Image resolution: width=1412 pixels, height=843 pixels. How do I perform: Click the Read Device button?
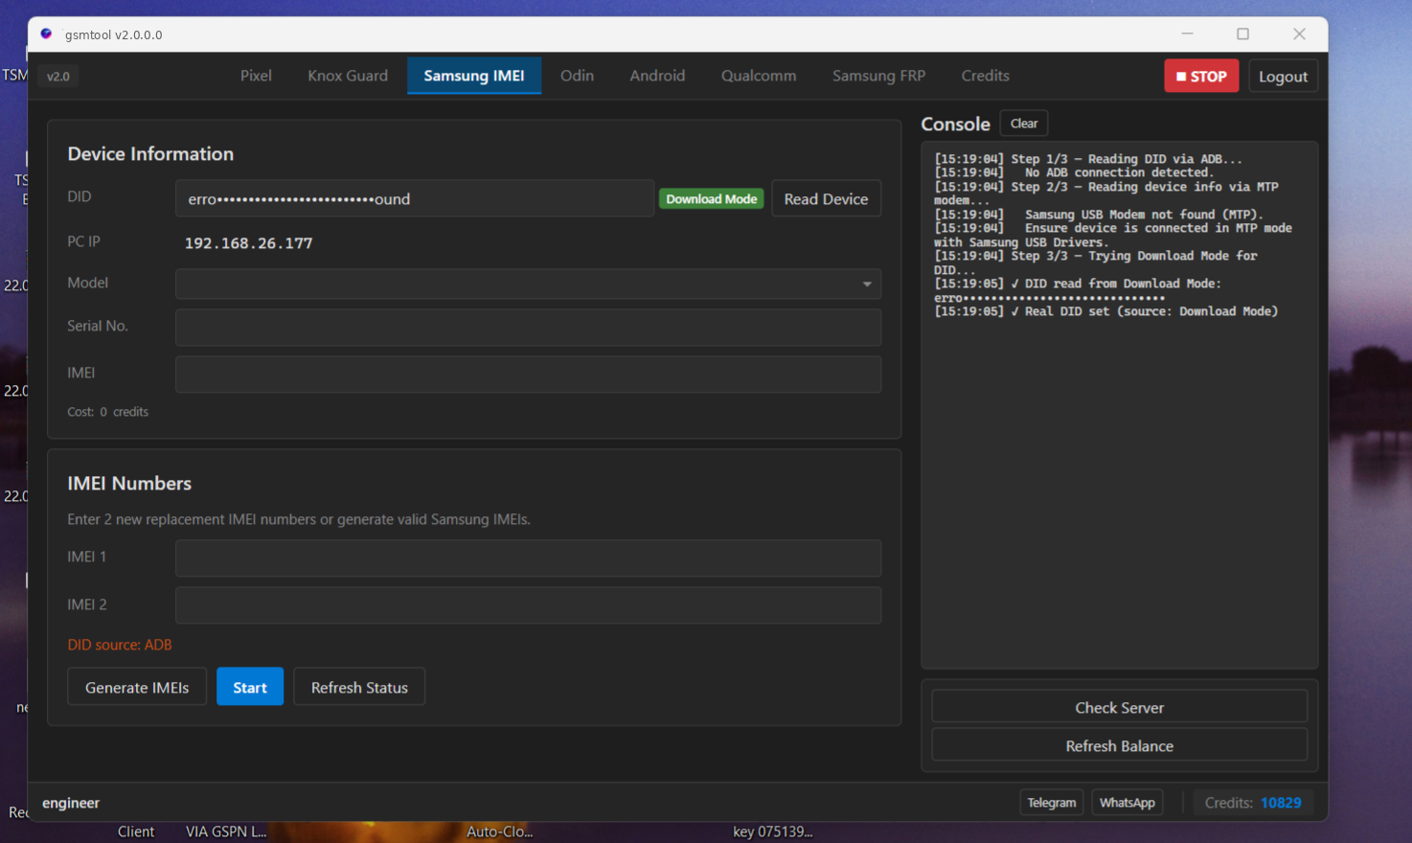(x=826, y=198)
